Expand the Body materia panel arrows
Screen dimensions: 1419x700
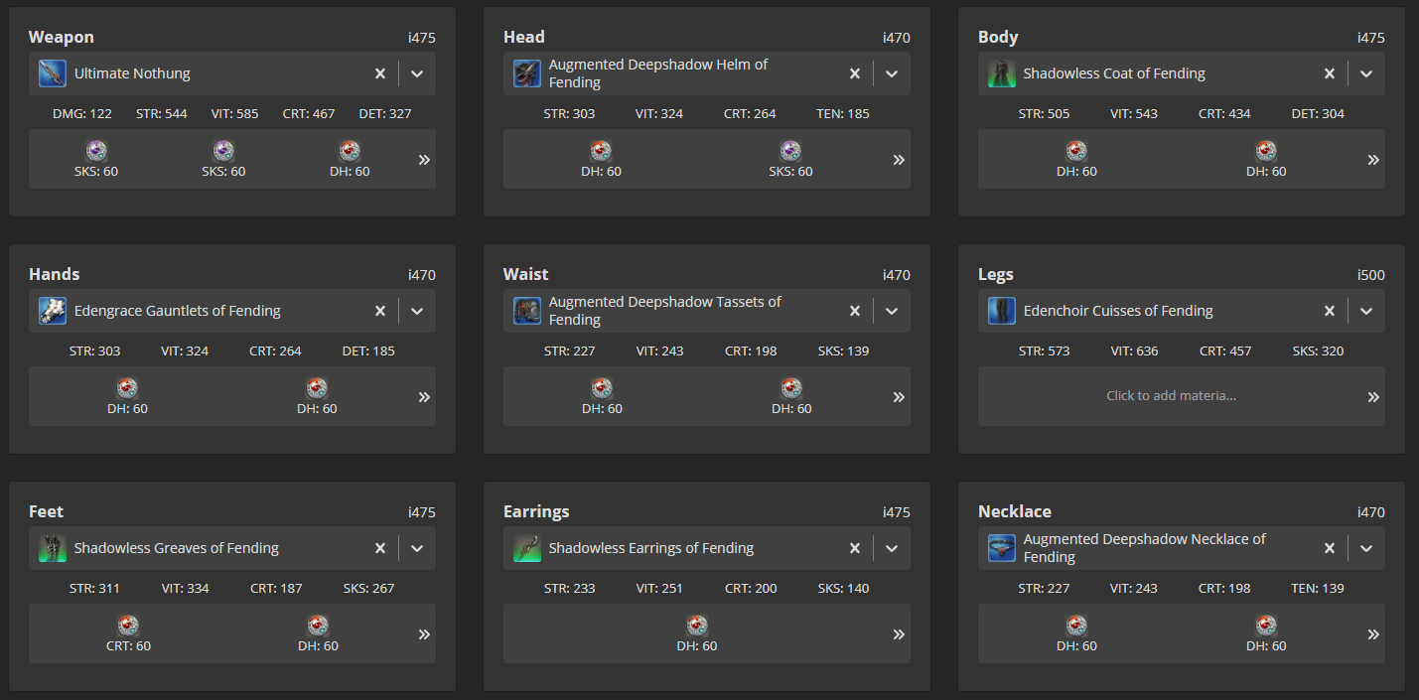point(1373,160)
